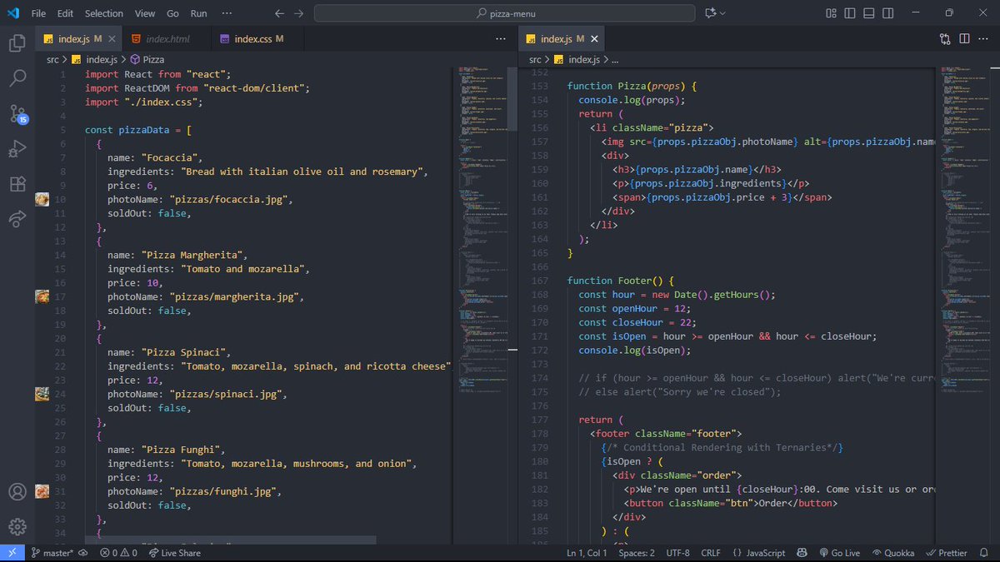This screenshot has height=562, width=1000.
Task: Click funghi.jpg gutter image preview on line 31
Action: [42, 491]
